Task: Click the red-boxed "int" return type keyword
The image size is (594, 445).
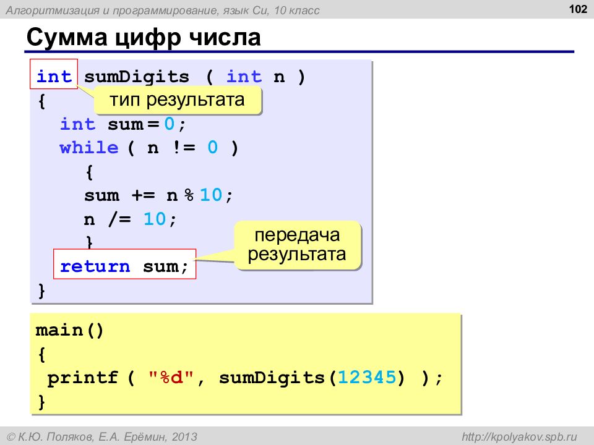Action: coord(54,74)
